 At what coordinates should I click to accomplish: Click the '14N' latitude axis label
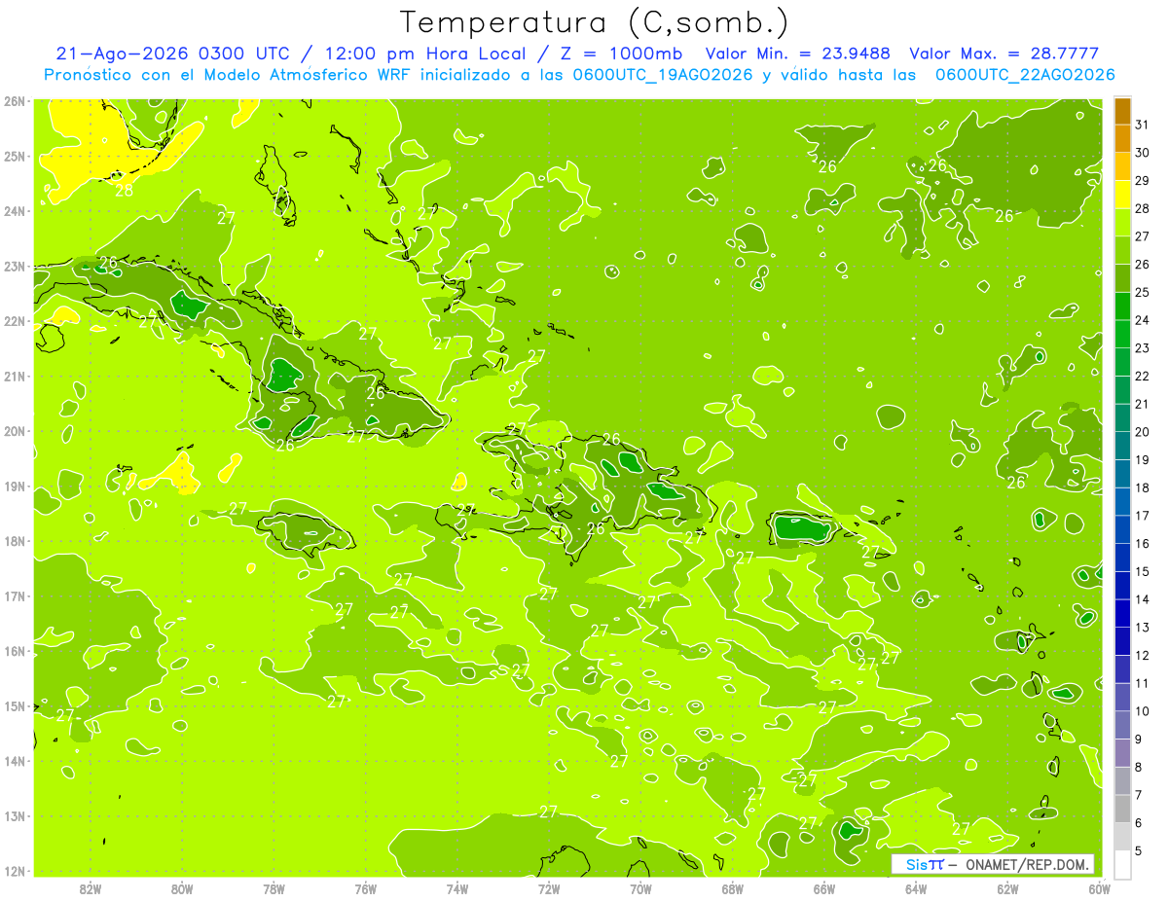(15, 761)
